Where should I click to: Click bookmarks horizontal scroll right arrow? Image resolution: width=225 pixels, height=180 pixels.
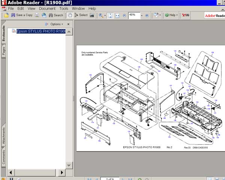(62, 172)
